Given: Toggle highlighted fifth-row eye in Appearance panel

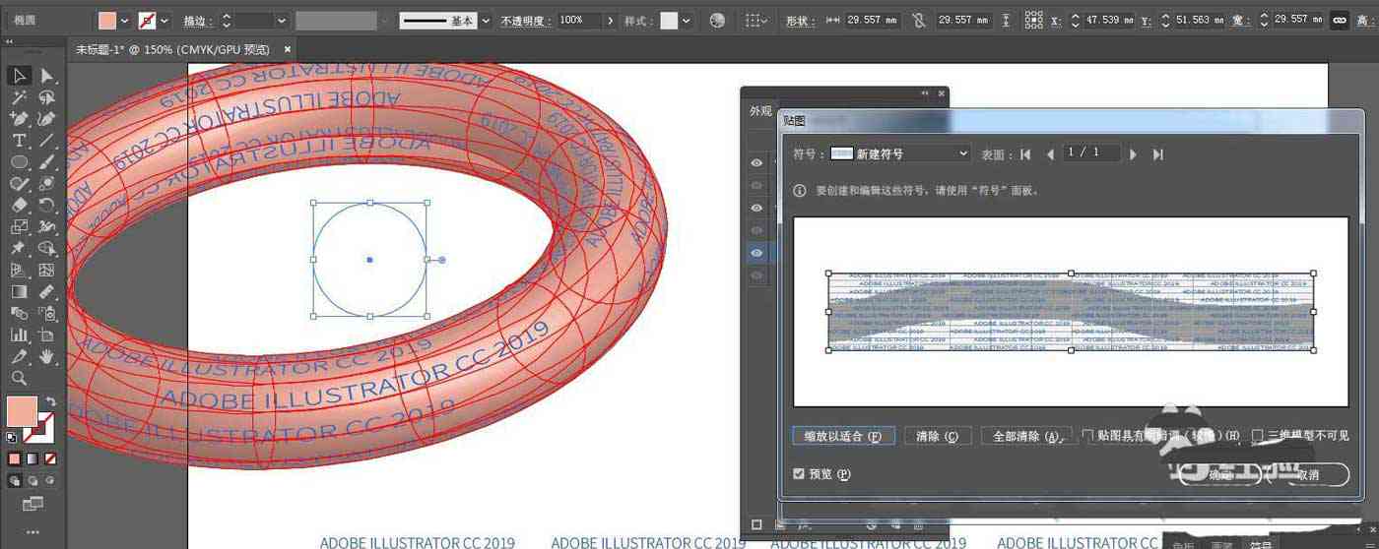Looking at the screenshot, I should (756, 254).
